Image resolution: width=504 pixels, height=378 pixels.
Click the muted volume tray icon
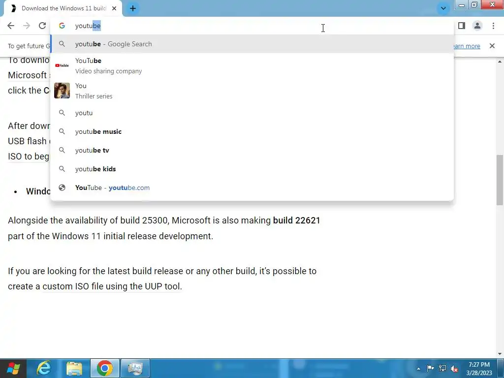coord(454,368)
